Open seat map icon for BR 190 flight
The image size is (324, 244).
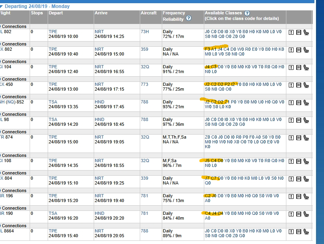tap(306, 214)
